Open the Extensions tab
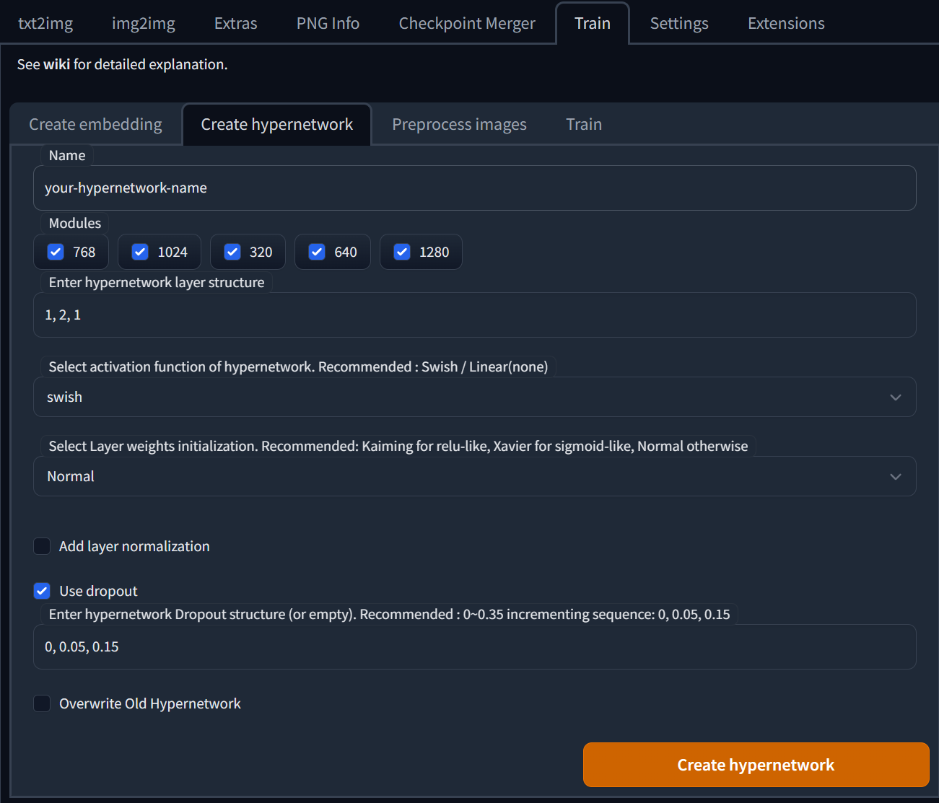939x803 pixels. tap(785, 23)
